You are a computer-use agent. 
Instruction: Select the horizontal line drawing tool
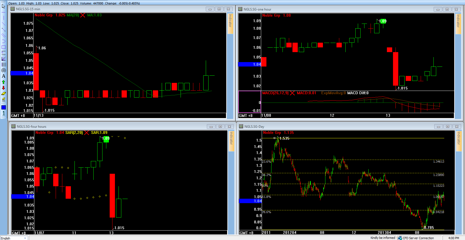[3, 12]
